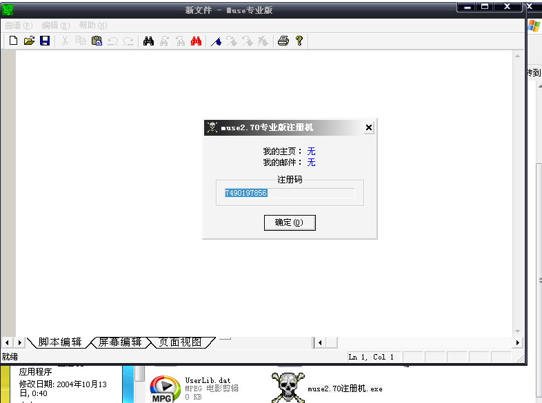Select the MPG UserLib.dat file icon

tap(165, 389)
